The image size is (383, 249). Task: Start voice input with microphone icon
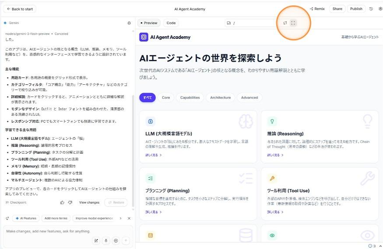click(106, 240)
